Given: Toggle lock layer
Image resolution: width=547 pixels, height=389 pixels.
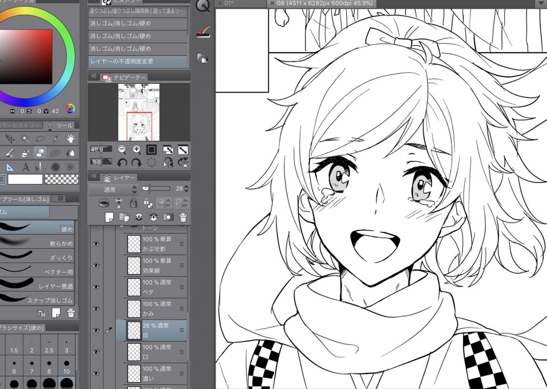Looking at the screenshot, I should [x=133, y=203].
